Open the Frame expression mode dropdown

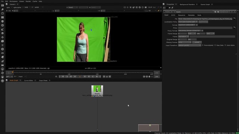(183, 36)
